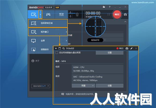
Task: Start recording with the small REC button
Action: coord(120,48)
